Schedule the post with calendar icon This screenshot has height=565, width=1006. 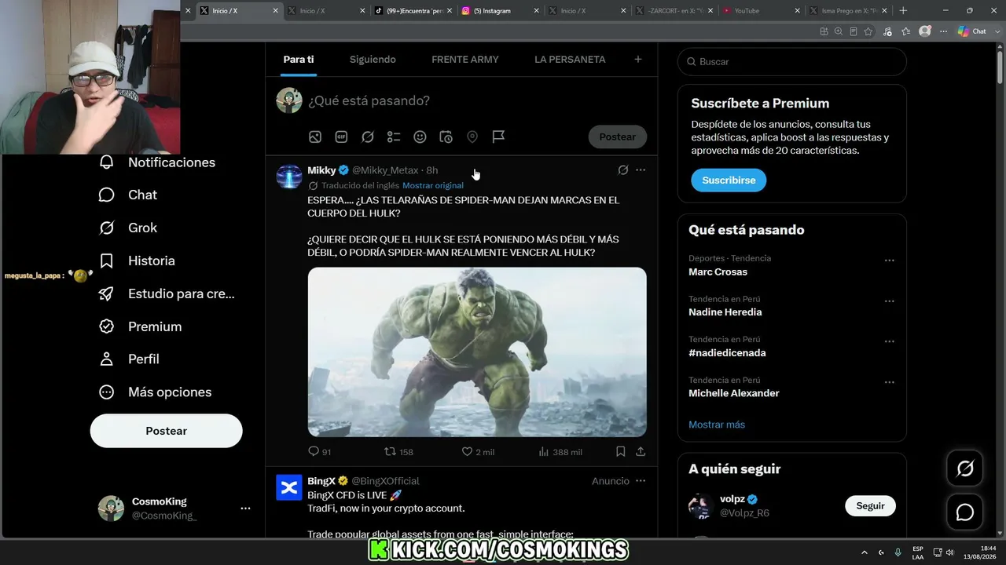click(446, 137)
